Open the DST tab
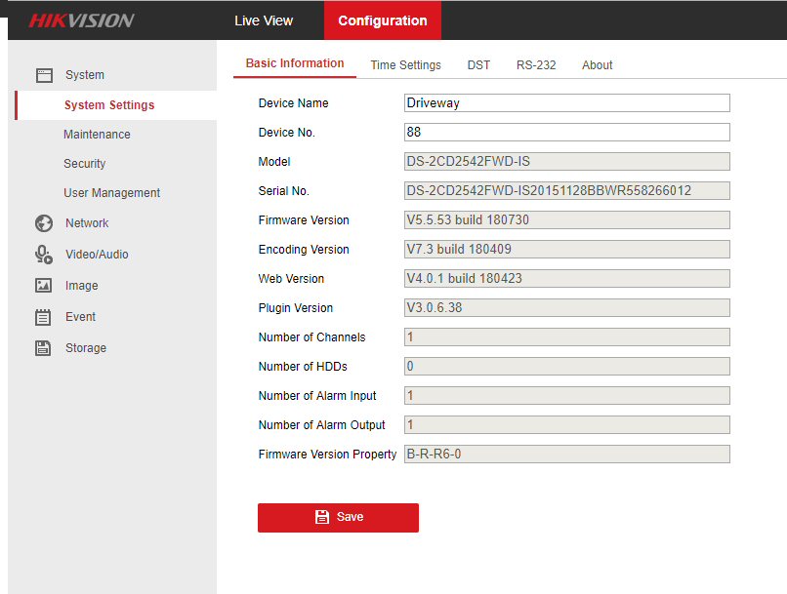Image resolution: width=787 pixels, height=594 pixels. (x=478, y=65)
